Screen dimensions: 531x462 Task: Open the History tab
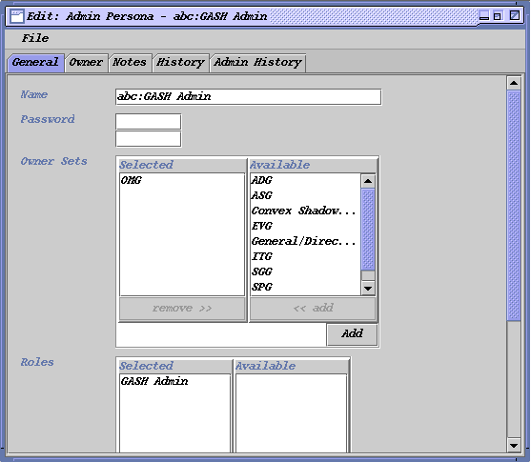[180, 63]
